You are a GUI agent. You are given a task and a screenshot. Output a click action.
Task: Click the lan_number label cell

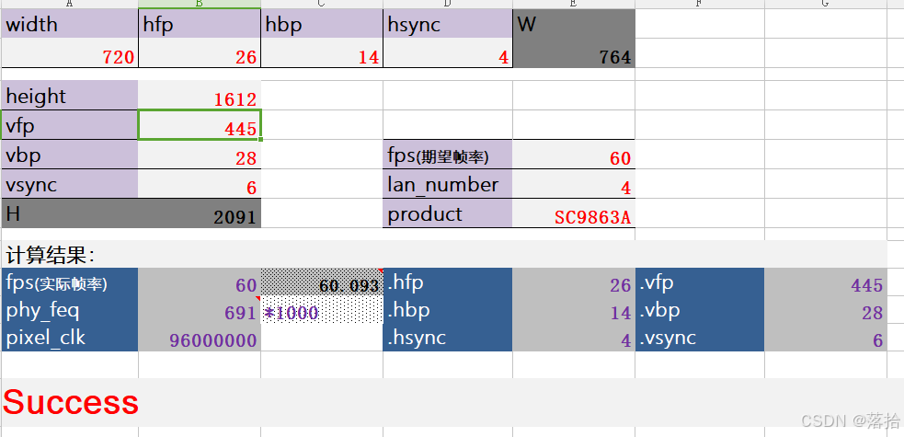click(447, 184)
